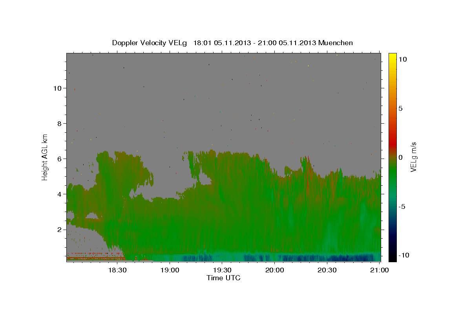The width and height of the screenshot is (471, 314).
Task: Click the '21:00' time axis label
Action: coord(380,270)
